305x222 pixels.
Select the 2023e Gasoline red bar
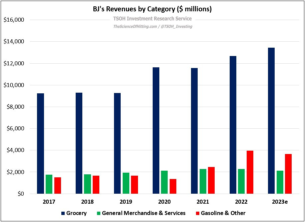point(288,174)
